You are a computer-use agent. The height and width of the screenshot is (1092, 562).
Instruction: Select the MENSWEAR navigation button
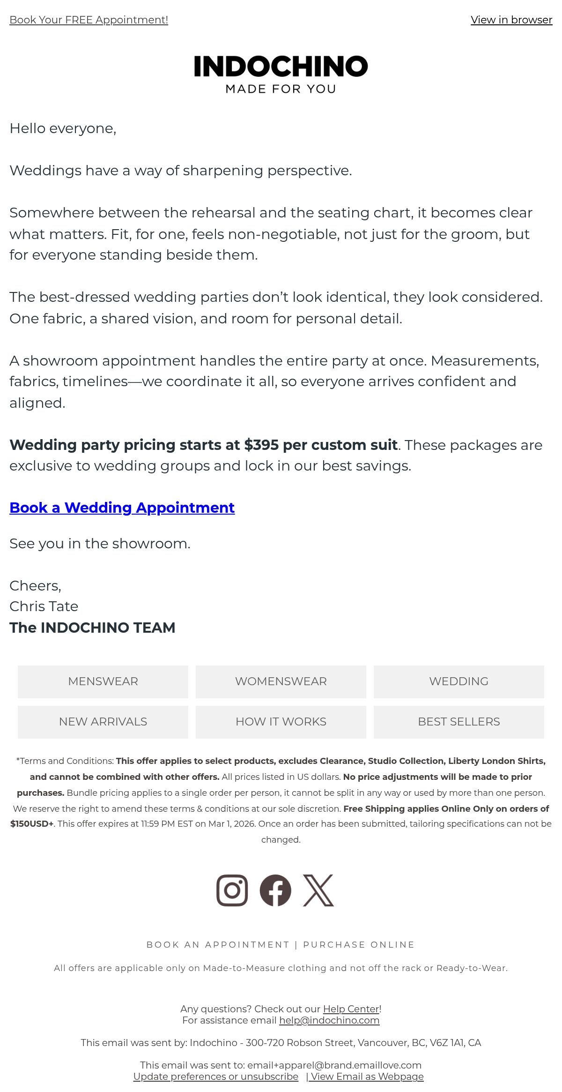103,681
